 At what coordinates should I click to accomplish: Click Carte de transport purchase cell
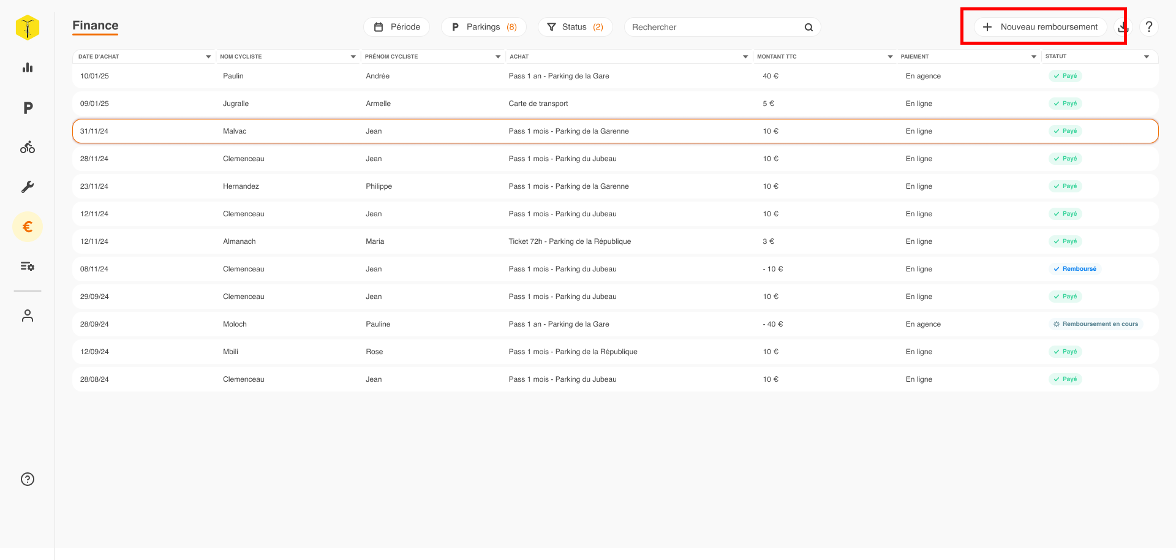point(538,104)
